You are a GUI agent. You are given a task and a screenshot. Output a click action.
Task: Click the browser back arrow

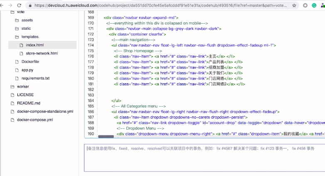pyautogui.click(x=2, y=5)
